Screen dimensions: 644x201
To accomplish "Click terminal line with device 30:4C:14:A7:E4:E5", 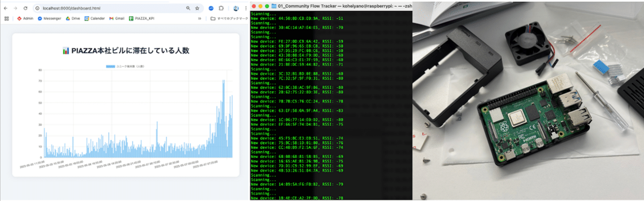I will 297,27.
